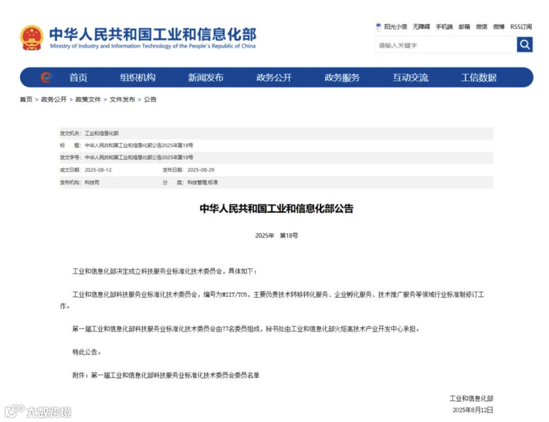Click the RSS订阅 link
This screenshot has width=549, height=422.
[521, 26]
